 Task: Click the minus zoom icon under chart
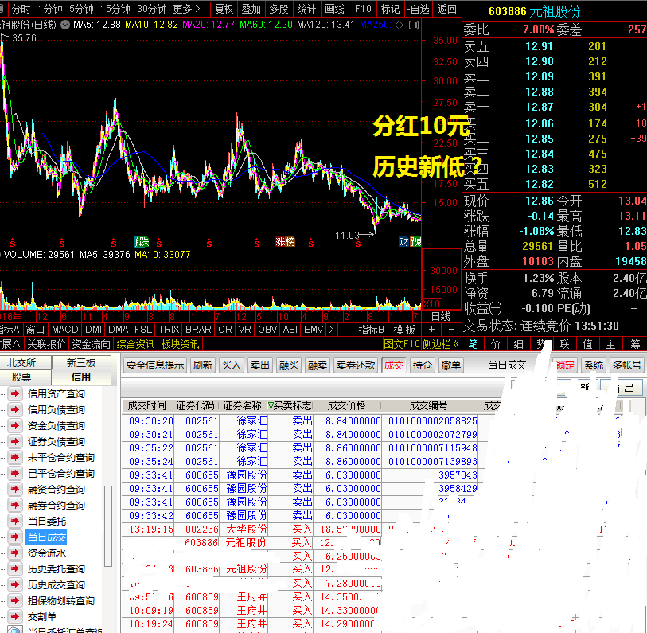click(x=451, y=330)
